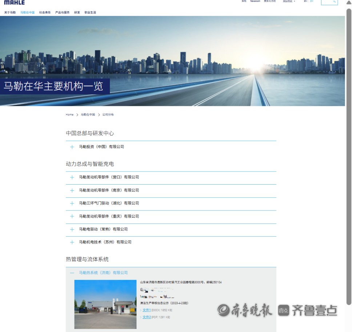Click 清洁生产审核信息公示 text
Image resolution: width=352 pixels, height=332 pixels.
click(164, 303)
